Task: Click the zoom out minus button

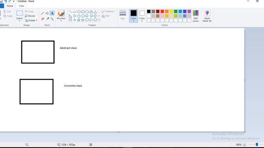Action: click(x=245, y=145)
